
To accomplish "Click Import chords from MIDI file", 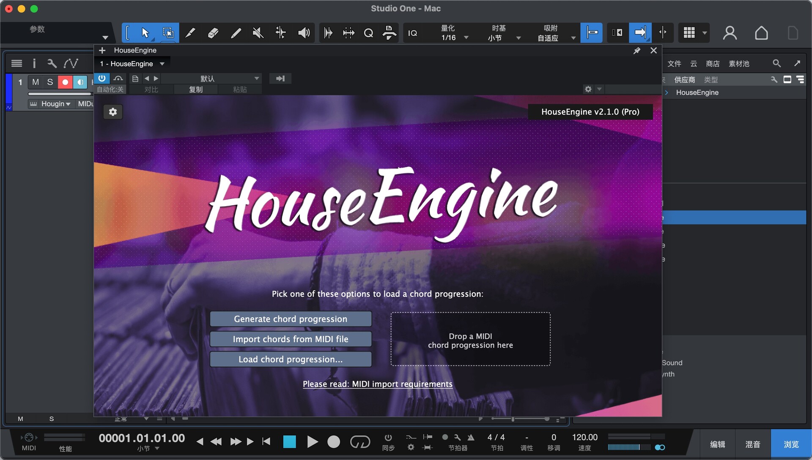I will (x=291, y=339).
